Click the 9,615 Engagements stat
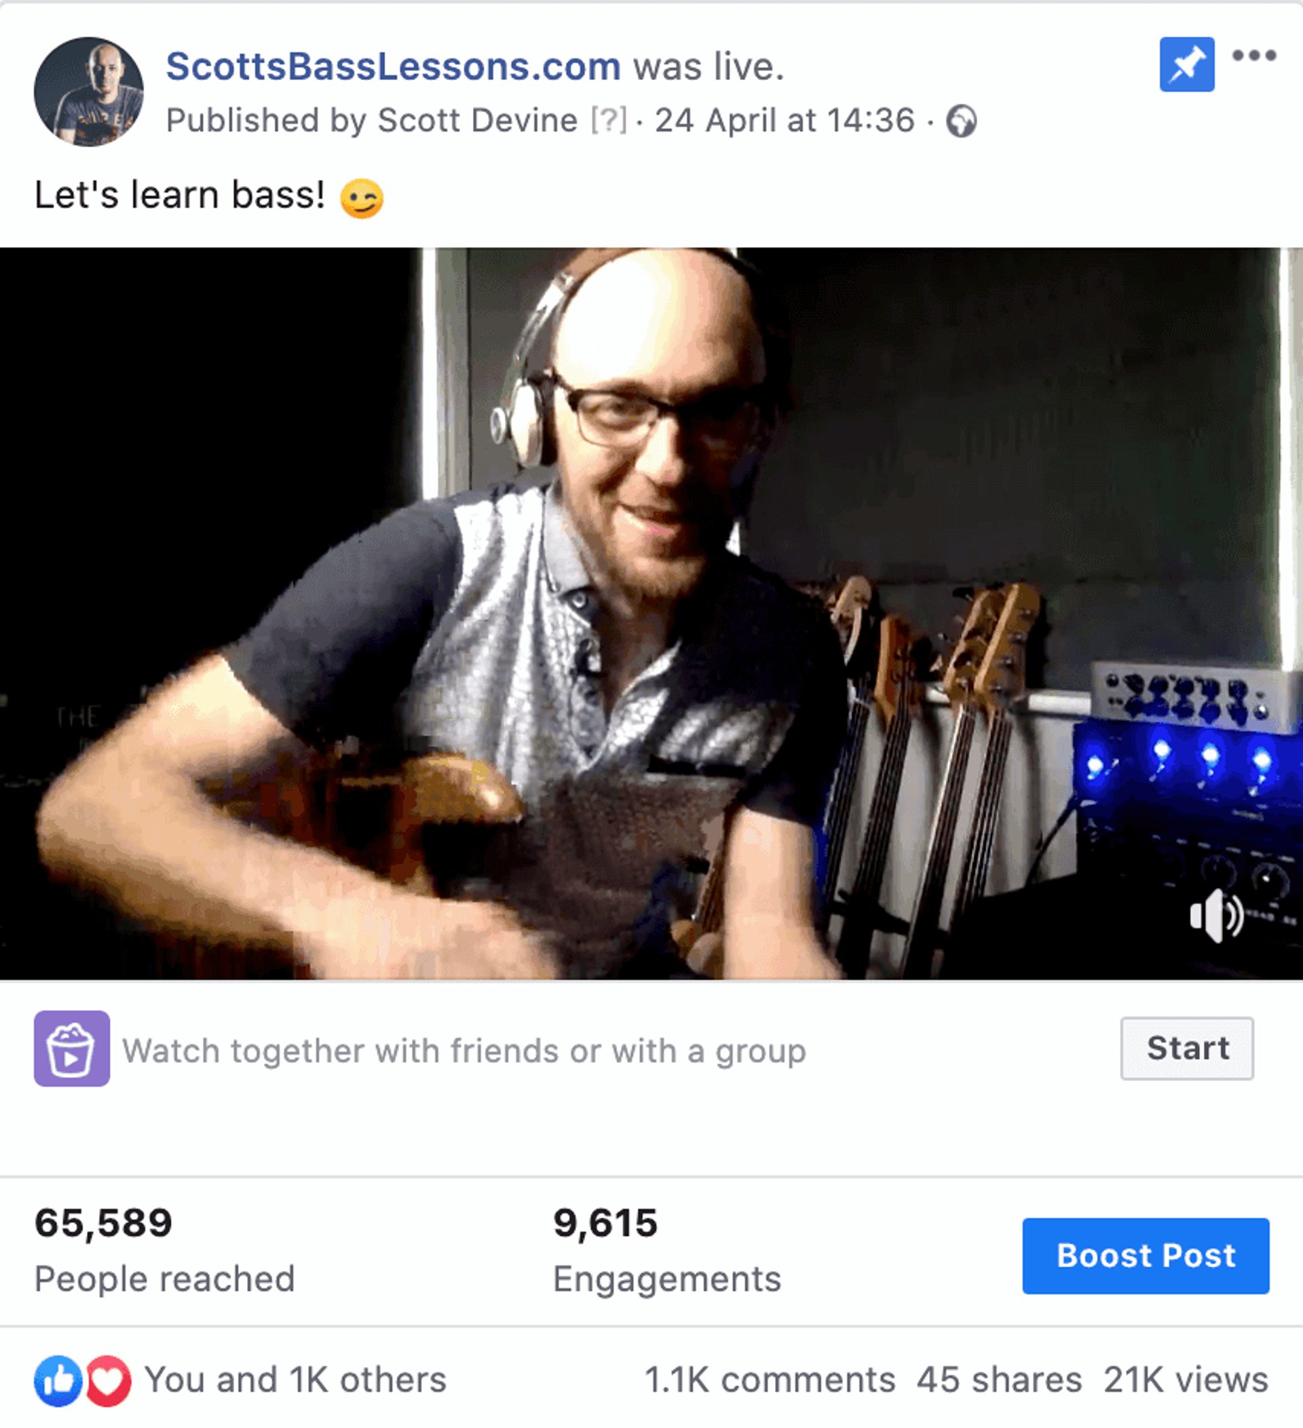This screenshot has width=1303, height=1428. click(667, 1251)
